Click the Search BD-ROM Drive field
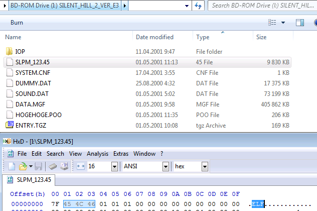 point(262,6)
